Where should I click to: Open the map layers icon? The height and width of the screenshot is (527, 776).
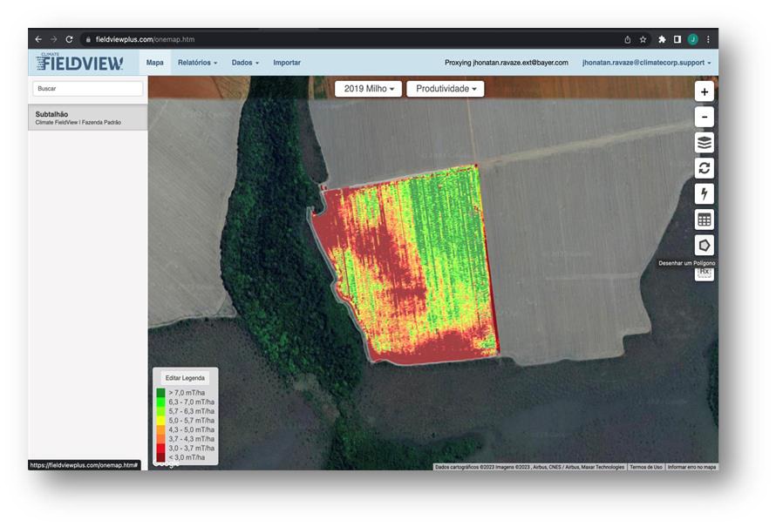point(705,143)
